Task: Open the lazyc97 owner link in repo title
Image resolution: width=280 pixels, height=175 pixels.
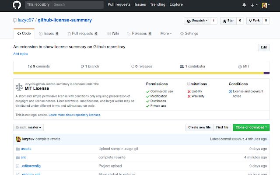Action: click(x=26, y=20)
